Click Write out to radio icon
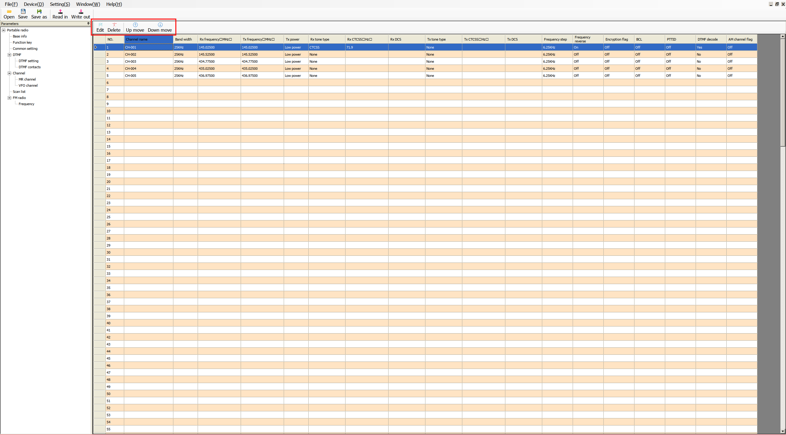 pos(81,12)
